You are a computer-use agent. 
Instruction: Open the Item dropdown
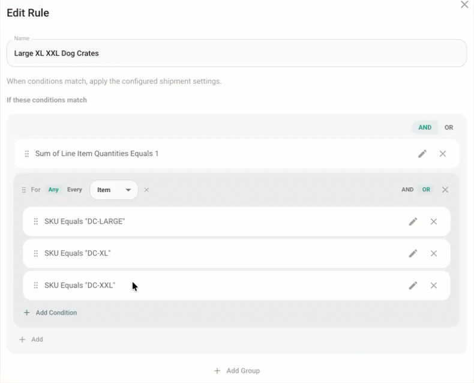click(x=114, y=190)
